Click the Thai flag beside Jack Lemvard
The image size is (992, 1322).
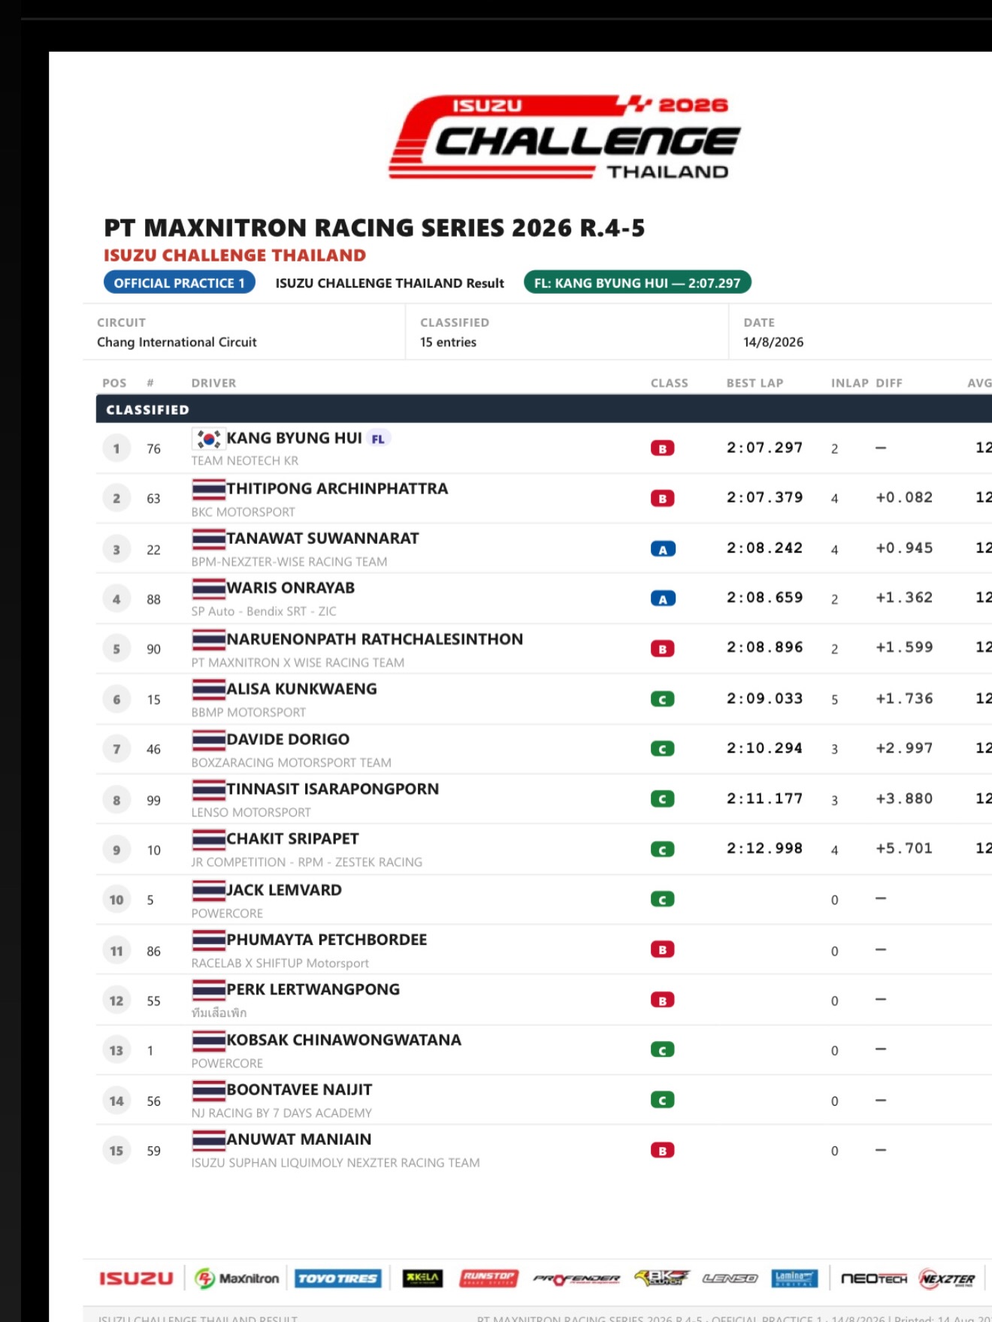(x=208, y=890)
